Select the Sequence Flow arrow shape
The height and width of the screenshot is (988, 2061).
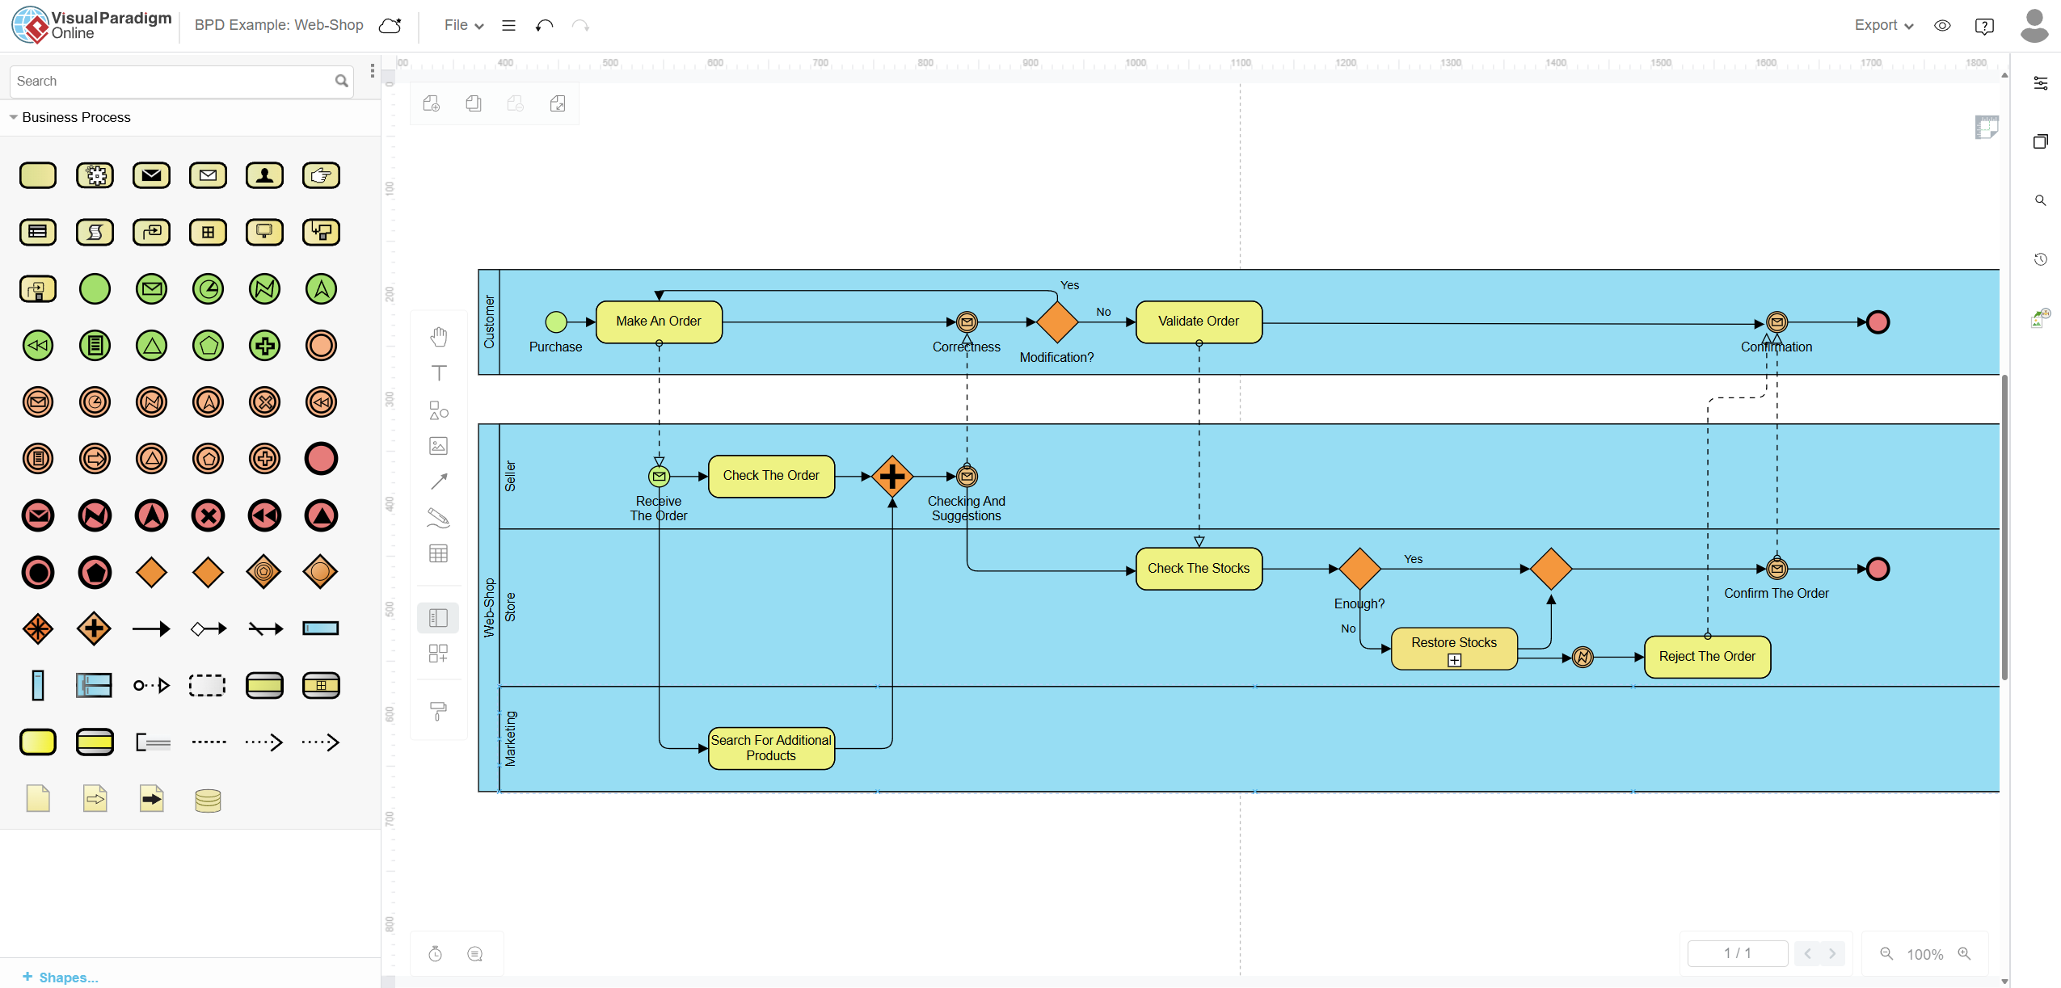click(151, 629)
